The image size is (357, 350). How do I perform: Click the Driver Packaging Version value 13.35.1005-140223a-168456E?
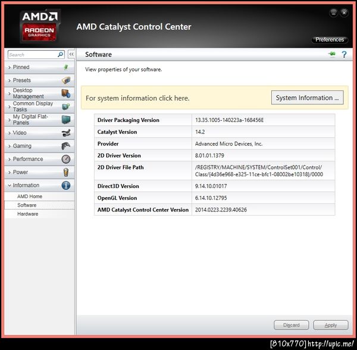[229, 120]
